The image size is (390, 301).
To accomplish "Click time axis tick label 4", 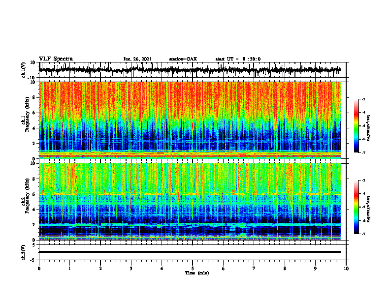I will pos(162,269).
